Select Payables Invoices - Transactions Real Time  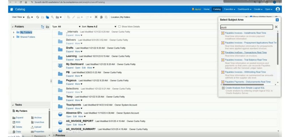point(246,53)
